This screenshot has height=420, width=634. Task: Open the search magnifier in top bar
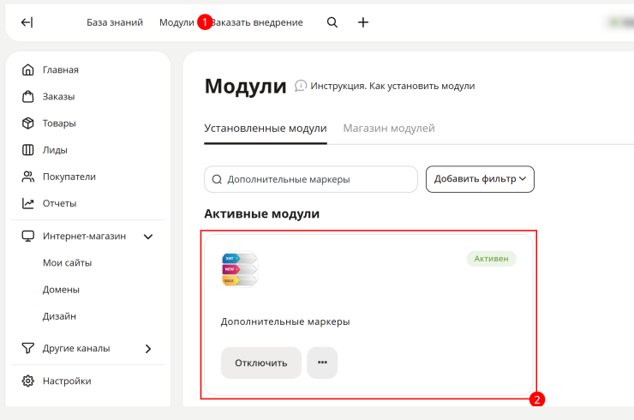(x=332, y=22)
